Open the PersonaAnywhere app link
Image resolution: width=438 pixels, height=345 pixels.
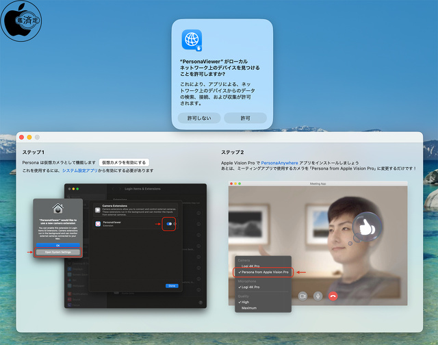coord(279,162)
